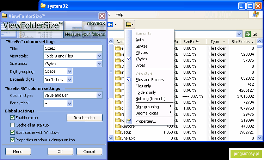264x160 pixels.
Task: Click the Views toolbar icon in system32 window
Action: (110, 25)
